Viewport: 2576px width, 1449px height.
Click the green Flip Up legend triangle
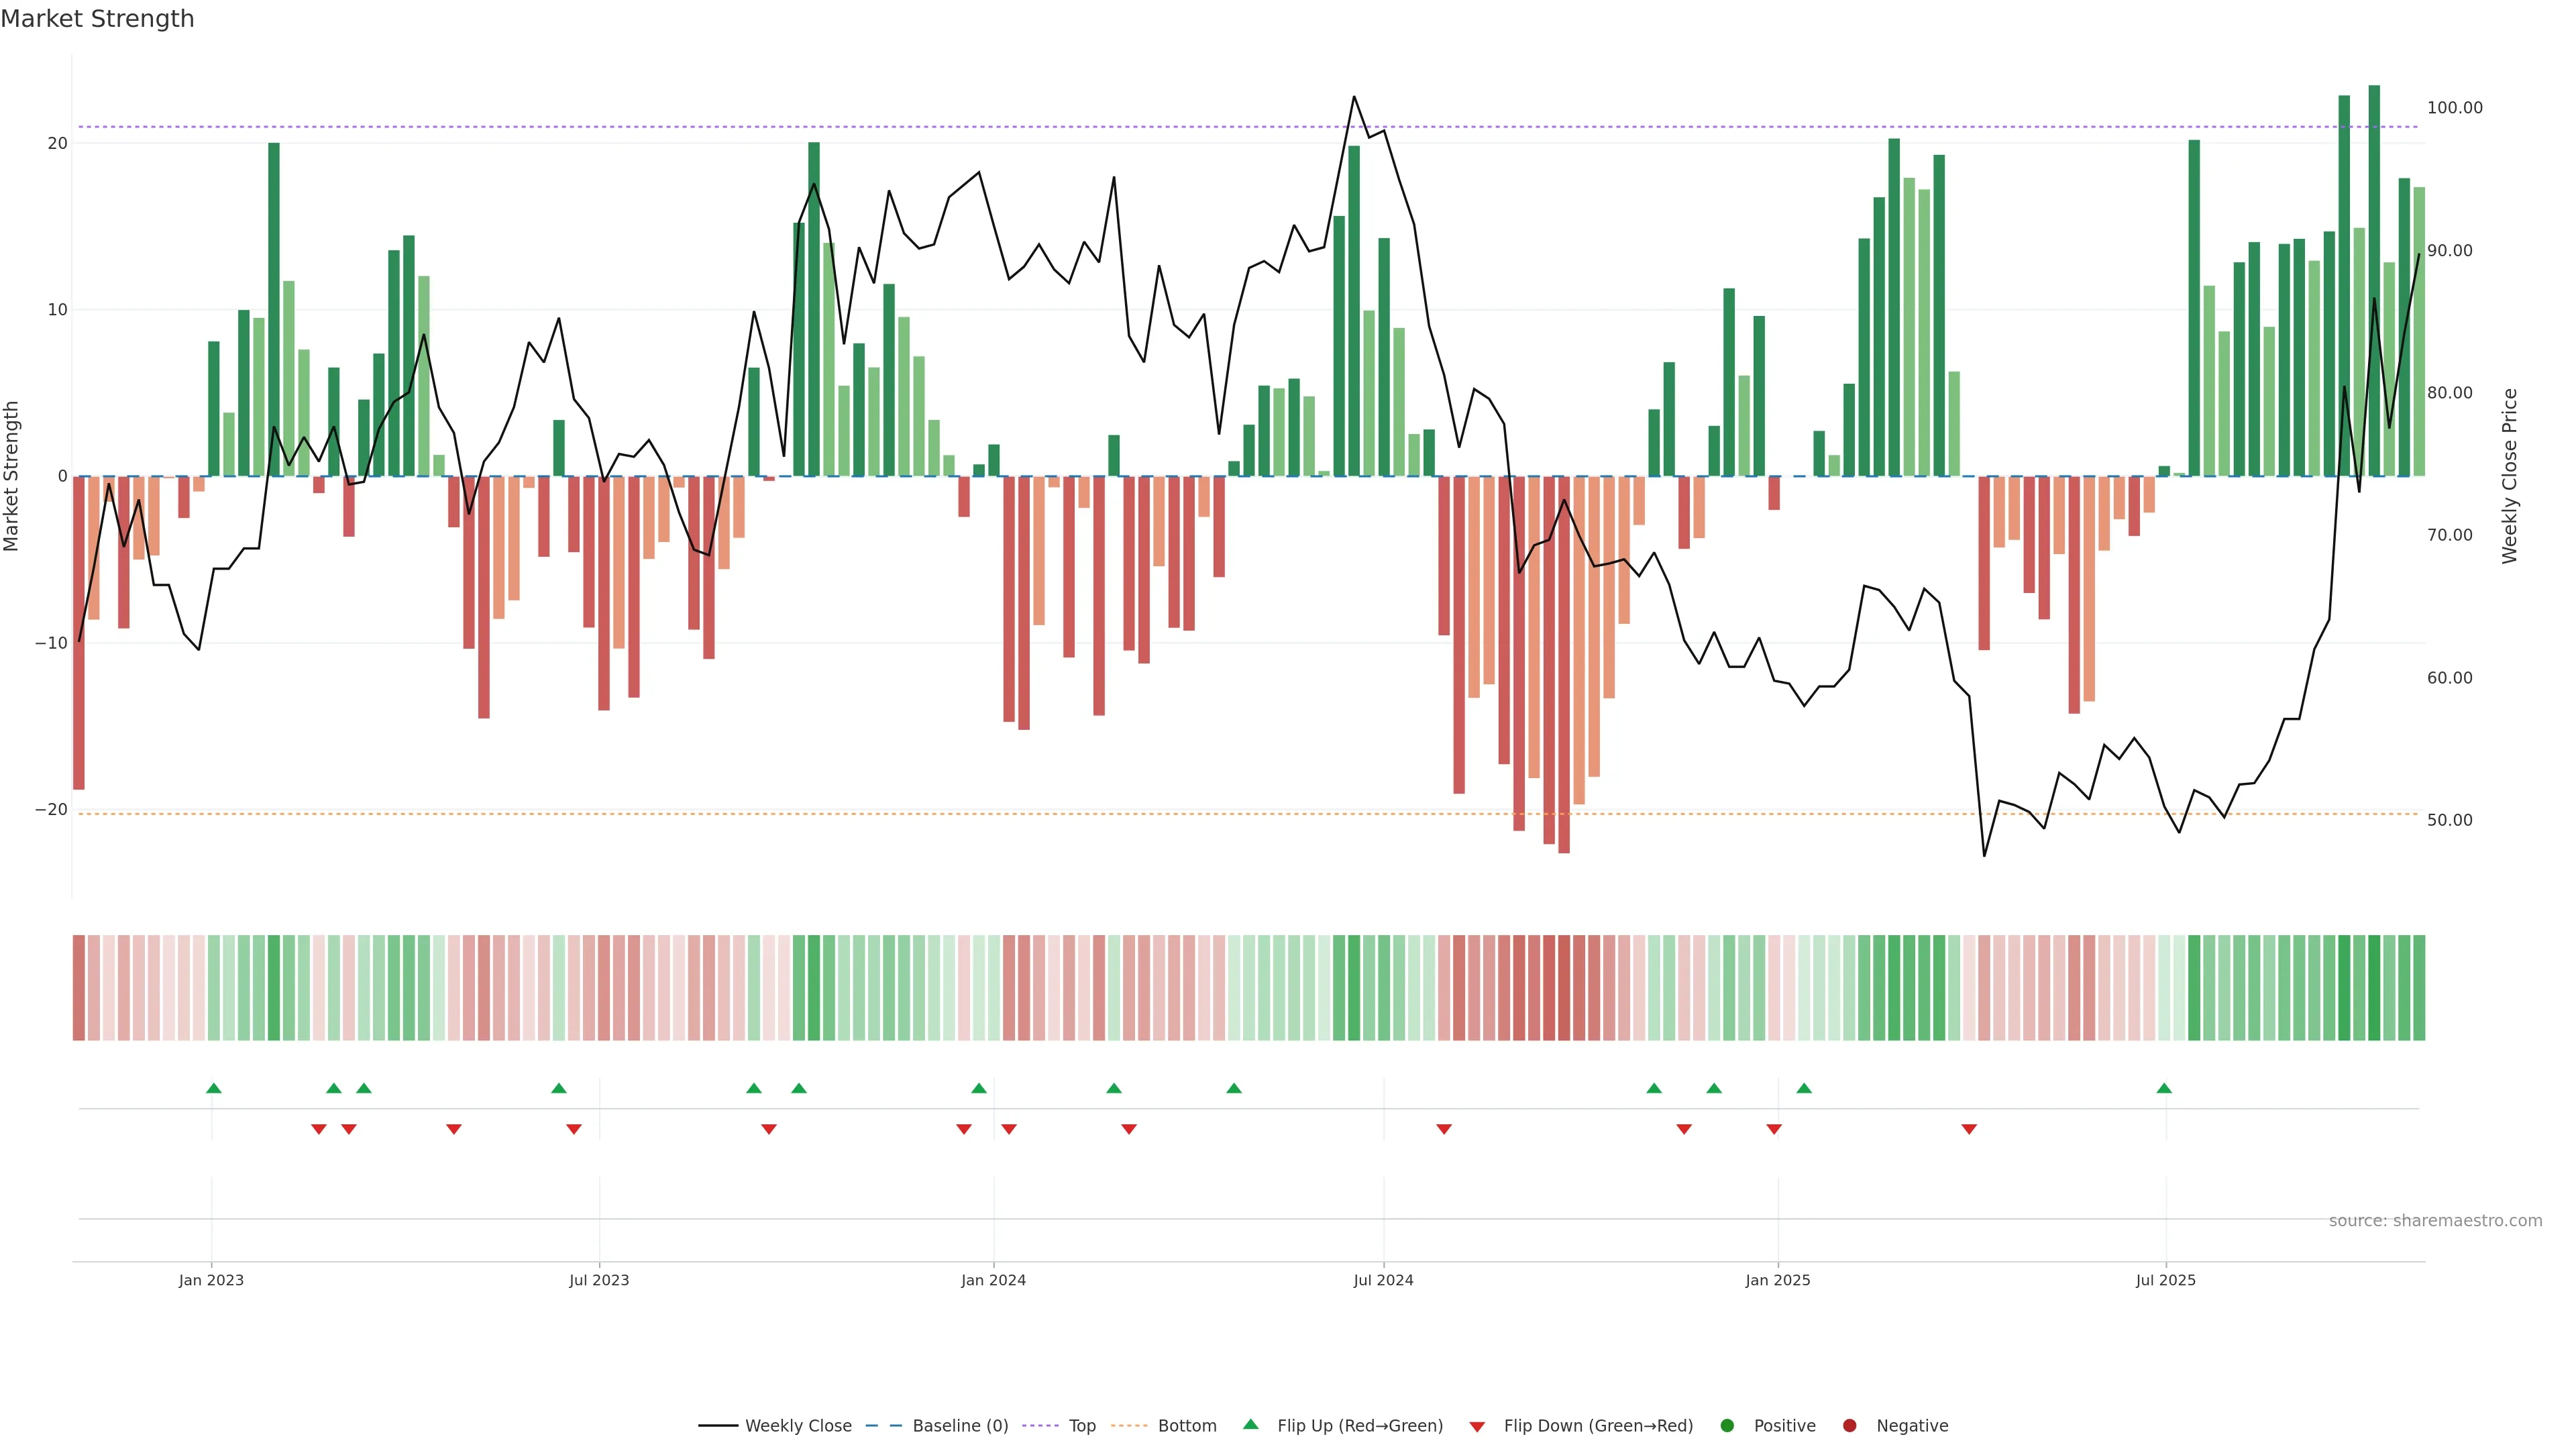point(1250,1425)
